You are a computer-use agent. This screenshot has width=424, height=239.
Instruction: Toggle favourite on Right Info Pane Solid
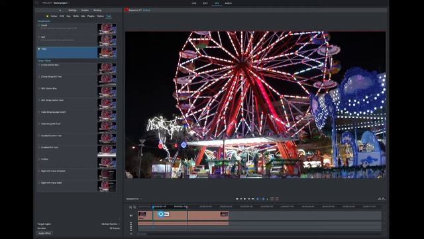(39, 183)
